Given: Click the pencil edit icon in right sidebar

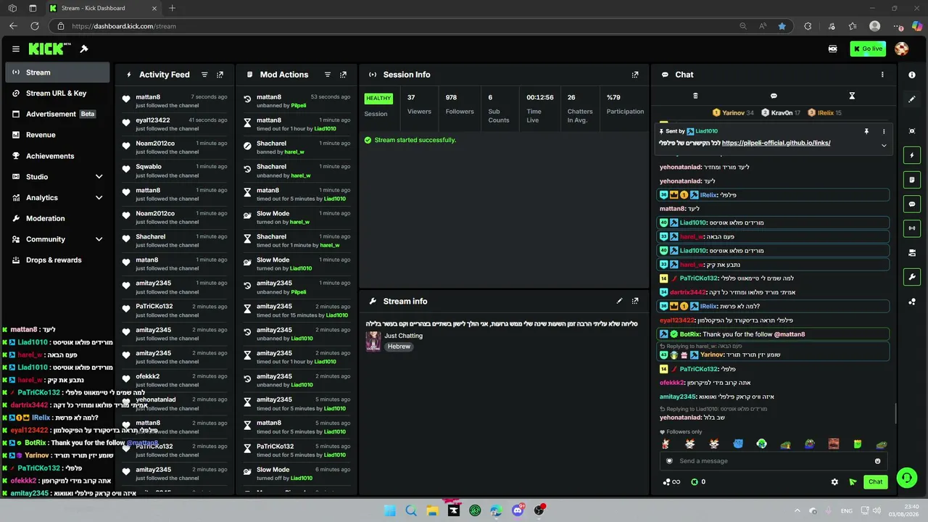Looking at the screenshot, I should [912, 99].
